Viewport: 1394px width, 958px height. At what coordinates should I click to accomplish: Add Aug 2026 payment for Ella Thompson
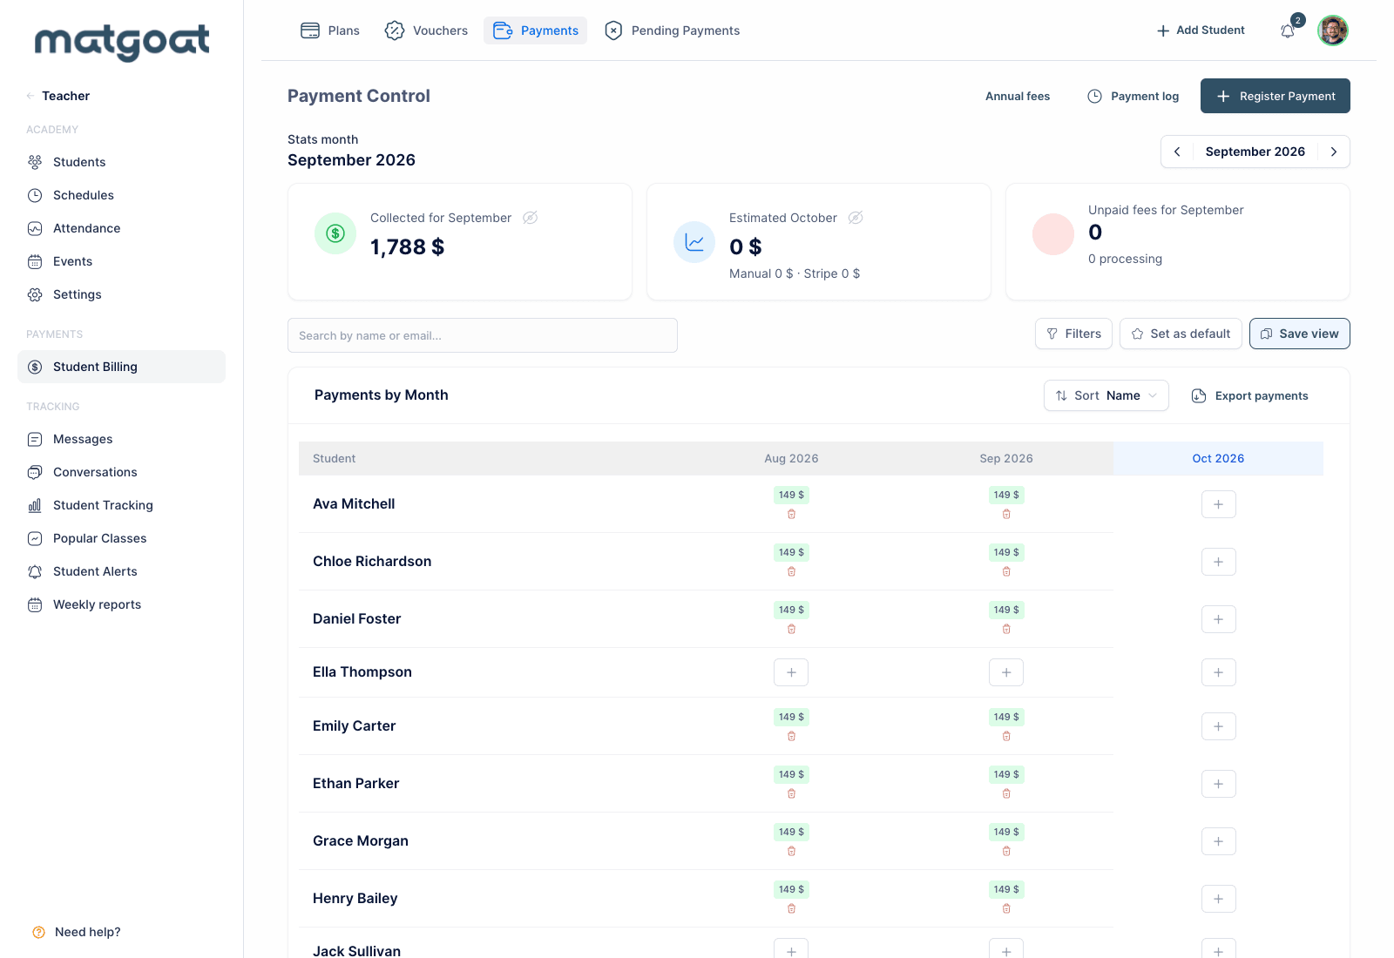(x=791, y=672)
